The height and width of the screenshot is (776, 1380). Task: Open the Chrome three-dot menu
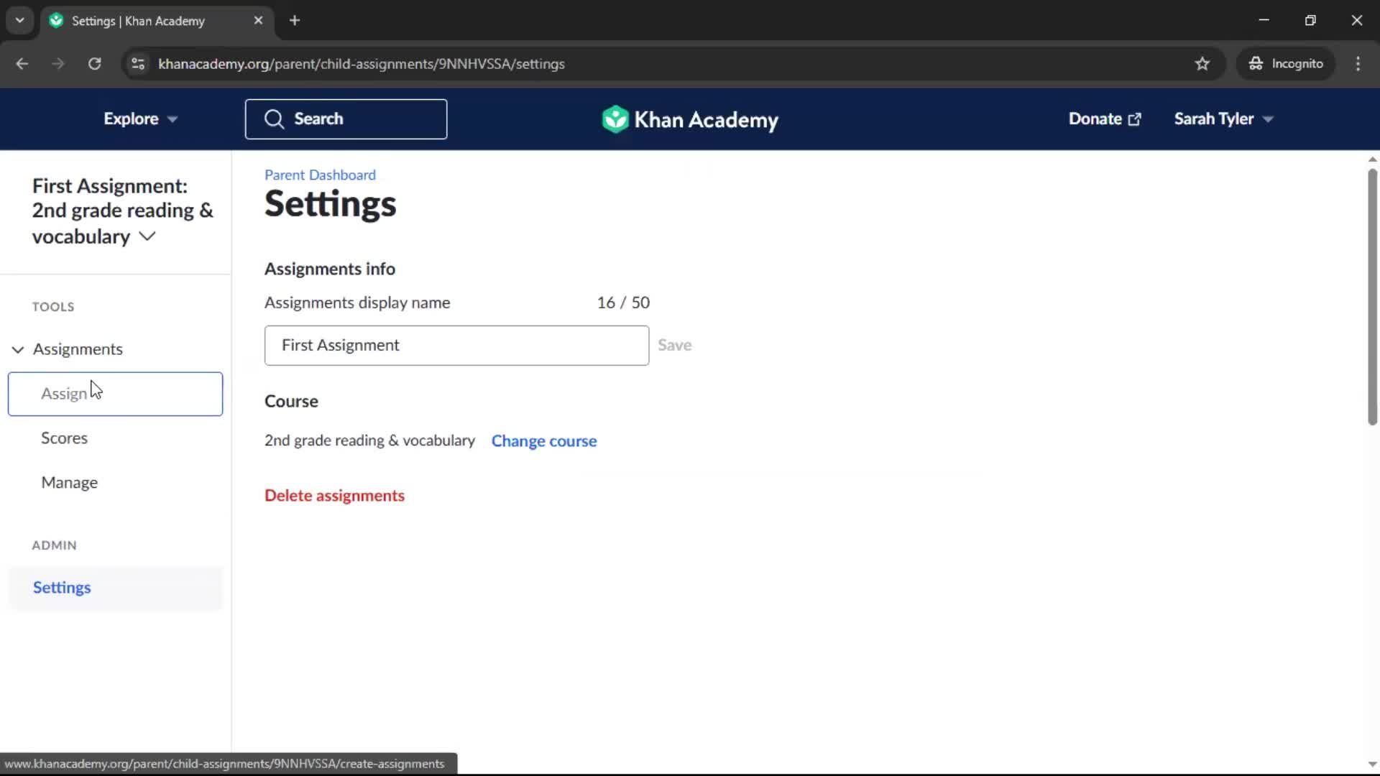(1358, 63)
